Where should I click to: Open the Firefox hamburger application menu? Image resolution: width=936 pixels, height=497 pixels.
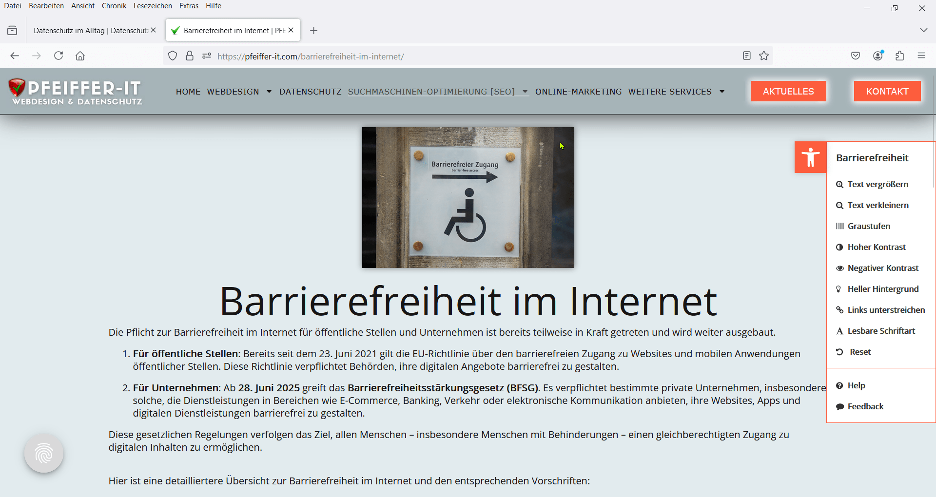click(x=921, y=56)
